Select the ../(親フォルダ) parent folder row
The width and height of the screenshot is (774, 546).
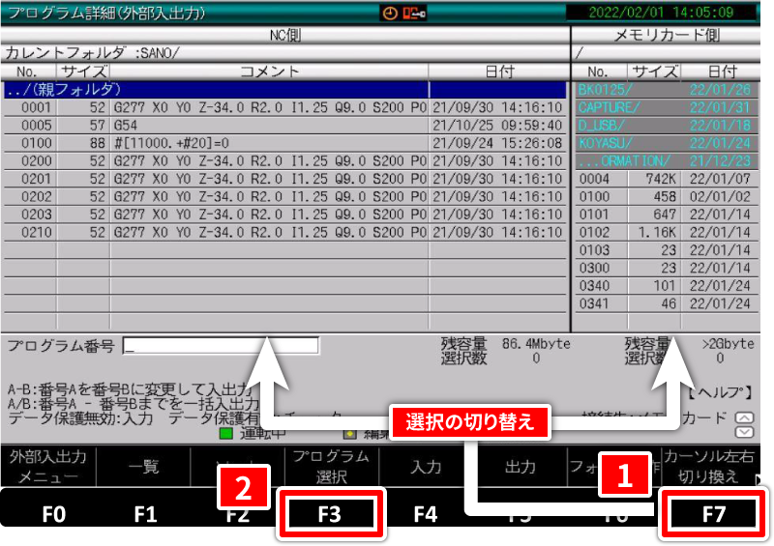click(284, 90)
